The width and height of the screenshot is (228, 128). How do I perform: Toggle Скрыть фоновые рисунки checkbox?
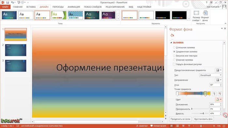[x=174, y=64]
